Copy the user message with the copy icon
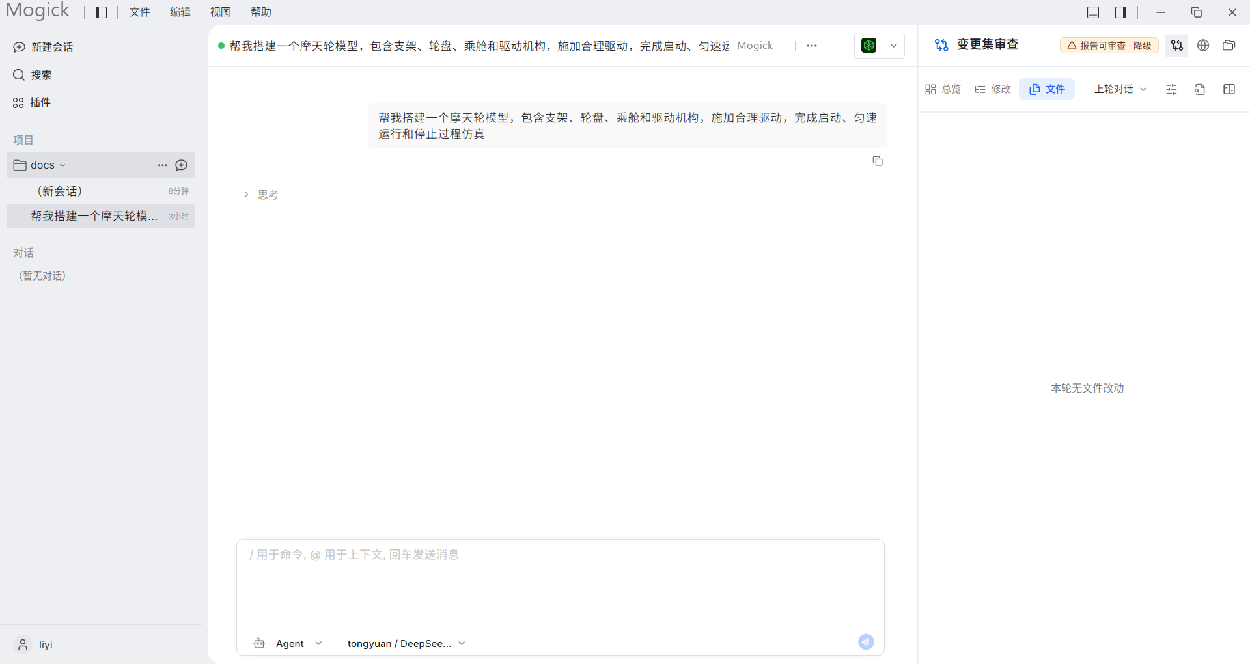 [x=878, y=161]
